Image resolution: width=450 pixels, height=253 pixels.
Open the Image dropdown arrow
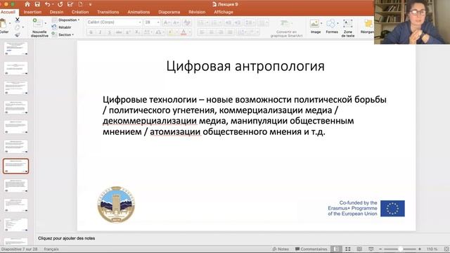(x=321, y=23)
